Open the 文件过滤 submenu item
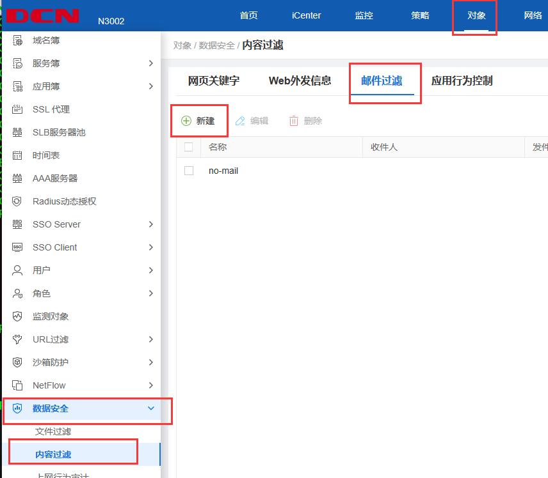 pos(53,431)
